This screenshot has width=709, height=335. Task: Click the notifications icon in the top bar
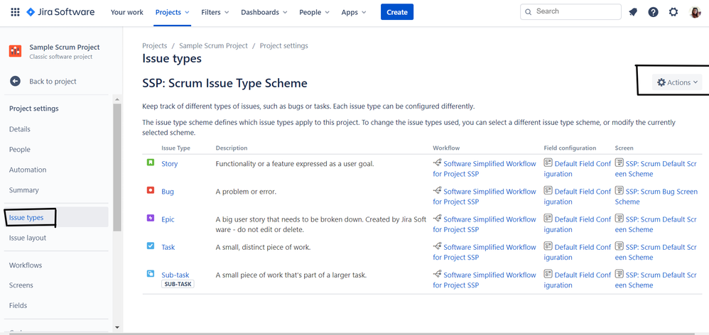633,12
